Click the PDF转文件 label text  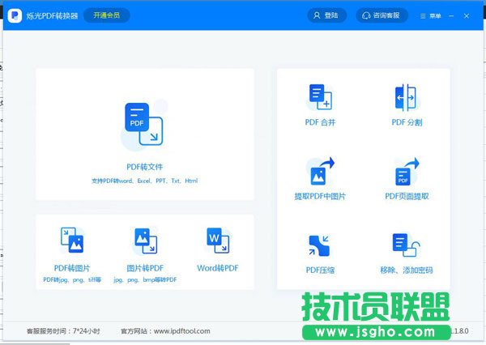(144, 167)
